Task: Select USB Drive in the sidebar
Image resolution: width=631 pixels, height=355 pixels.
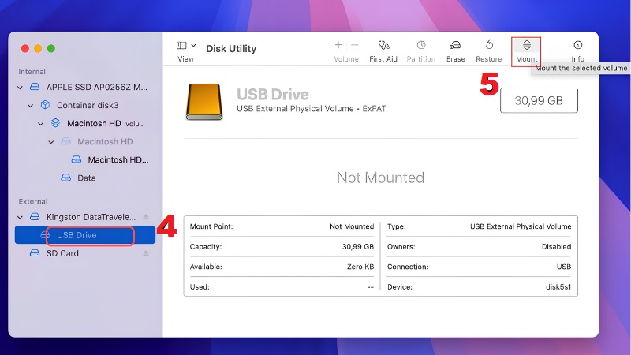Action: click(x=85, y=235)
